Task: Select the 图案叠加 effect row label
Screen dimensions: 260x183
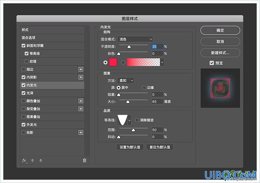Action: pos(33,117)
